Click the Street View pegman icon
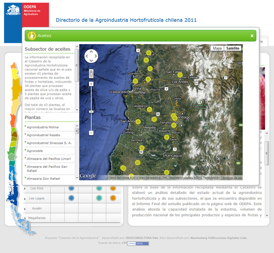 [x=91, y=73]
